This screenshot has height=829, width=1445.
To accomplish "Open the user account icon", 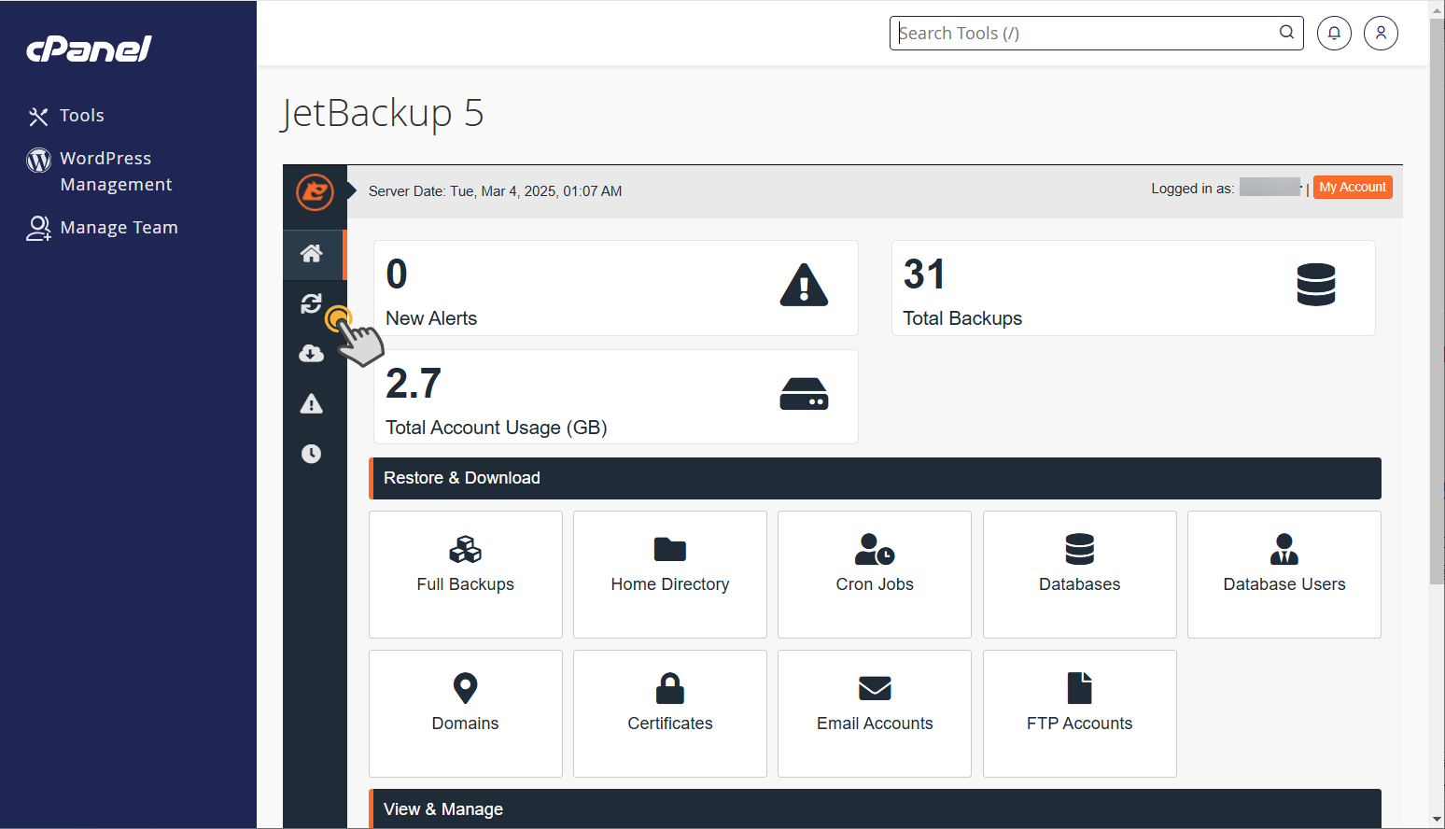I will [1381, 34].
